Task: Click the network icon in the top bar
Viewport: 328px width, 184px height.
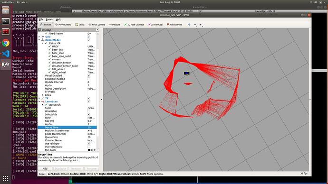Action: pos(310,2)
